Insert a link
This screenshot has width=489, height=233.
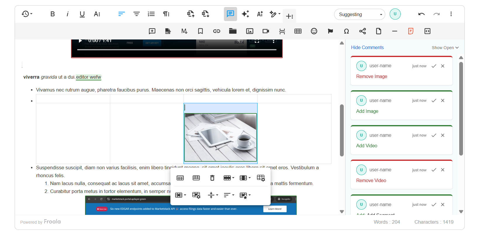[x=217, y=31]
